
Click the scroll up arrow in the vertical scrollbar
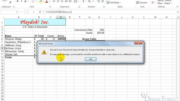[178, 17]
